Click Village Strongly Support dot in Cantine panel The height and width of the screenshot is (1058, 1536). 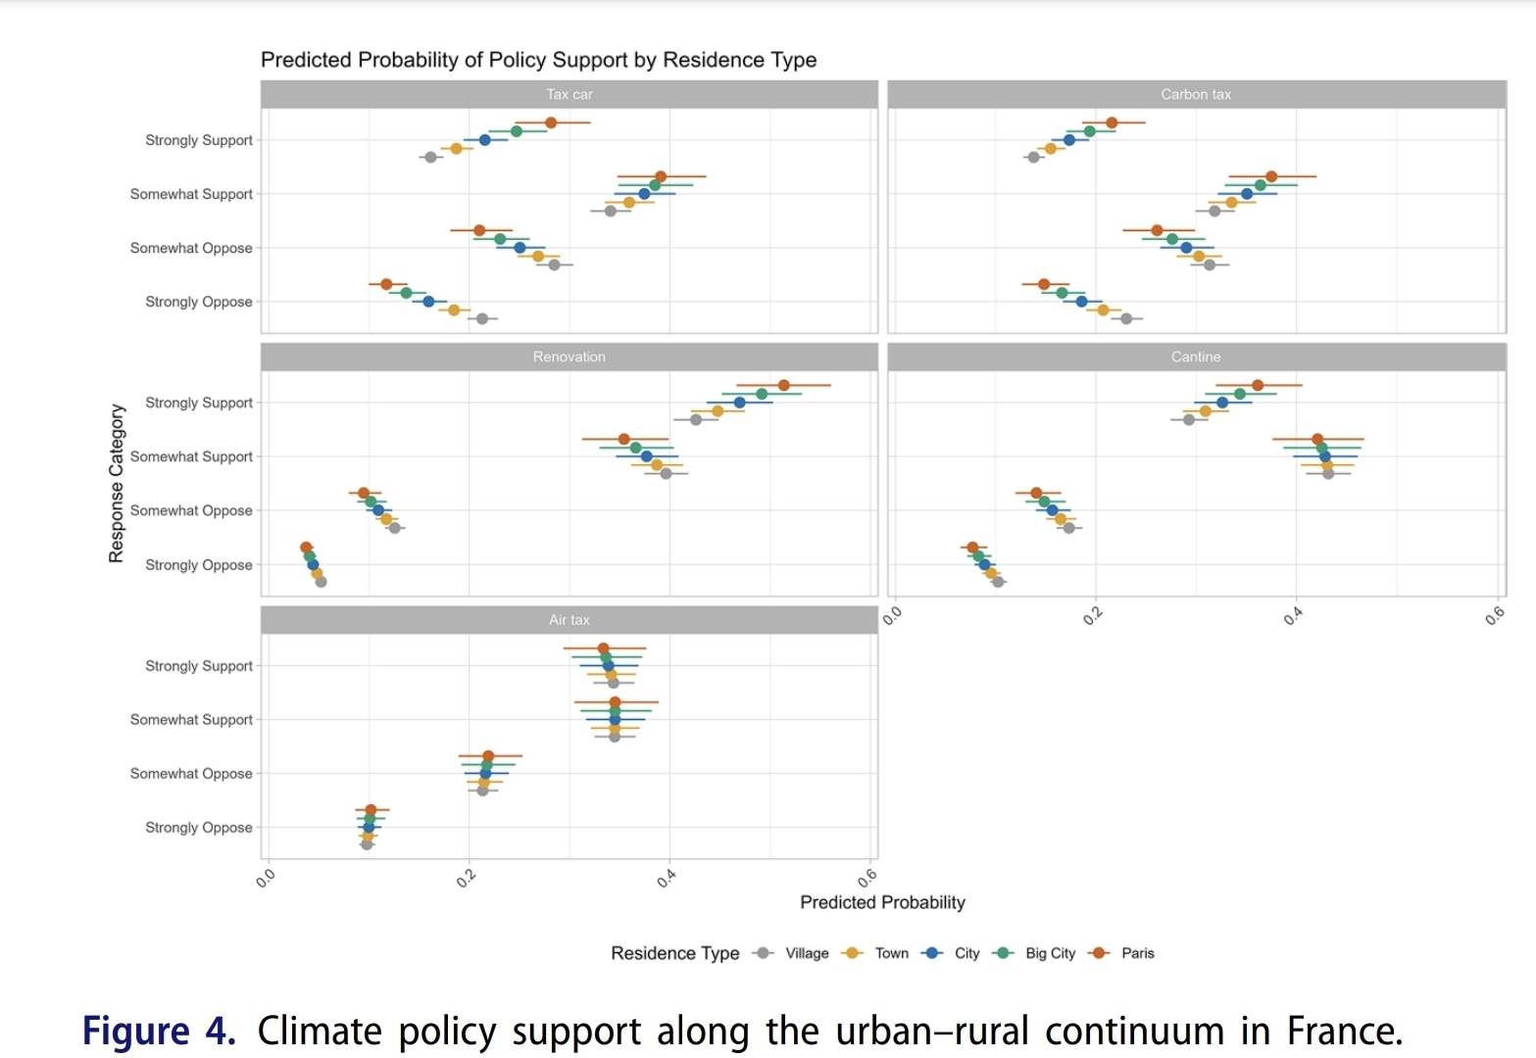[x=1189, y=419]
